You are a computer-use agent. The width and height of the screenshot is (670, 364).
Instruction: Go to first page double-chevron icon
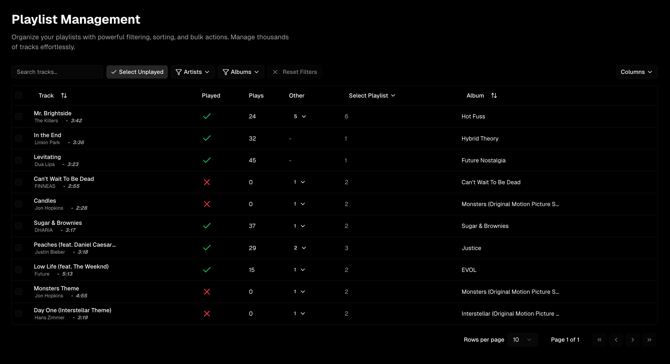pos(599,340)
